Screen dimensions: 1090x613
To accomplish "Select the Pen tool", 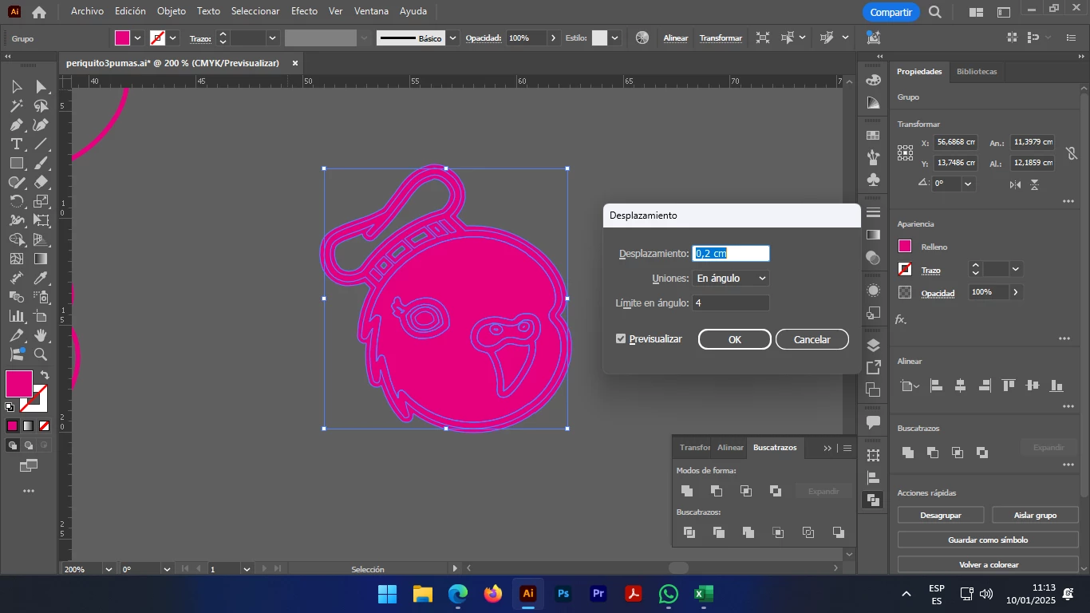I will point(17,125).
